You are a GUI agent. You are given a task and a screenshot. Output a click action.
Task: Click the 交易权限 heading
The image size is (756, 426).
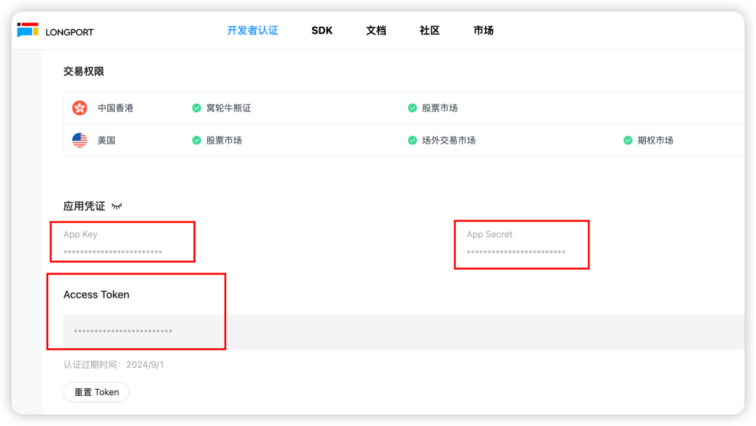(84, 71)
